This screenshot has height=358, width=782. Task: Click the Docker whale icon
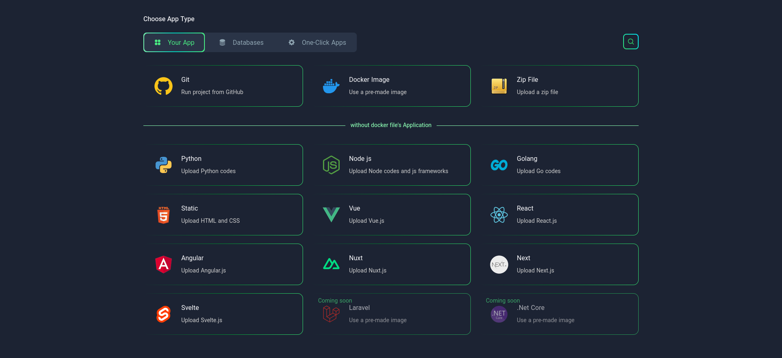pos(331,86)
